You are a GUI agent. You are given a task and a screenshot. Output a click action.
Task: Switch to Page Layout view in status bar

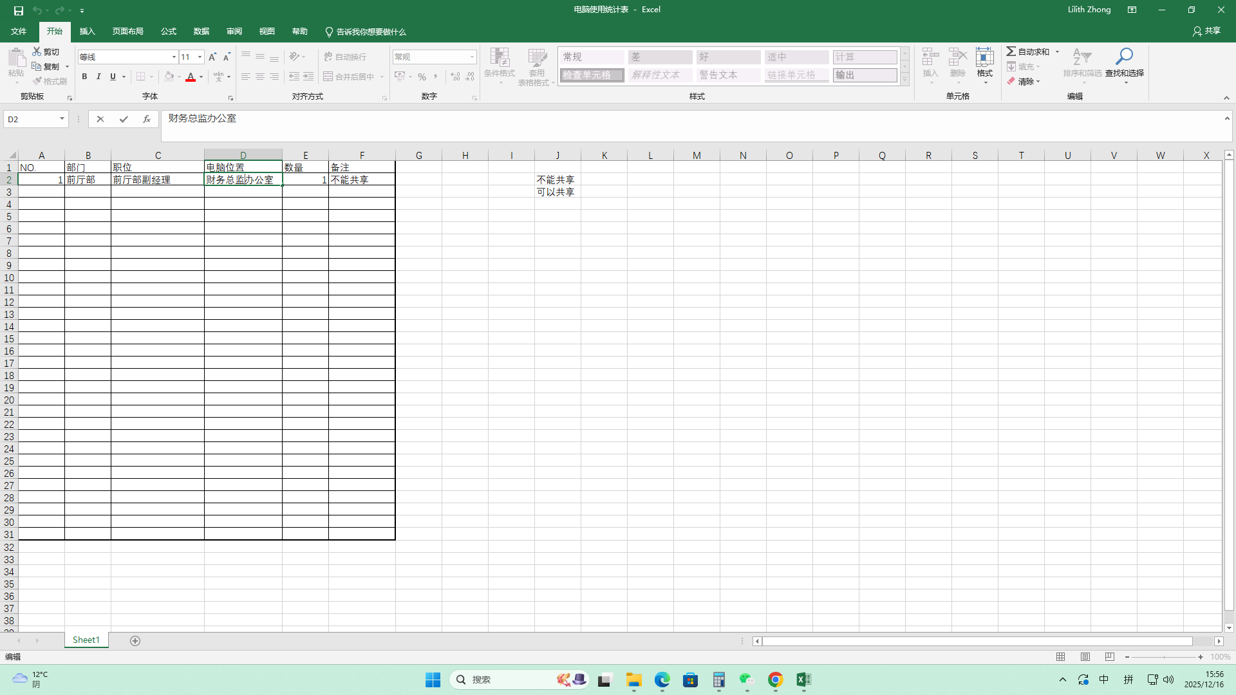click(1085, 657)
